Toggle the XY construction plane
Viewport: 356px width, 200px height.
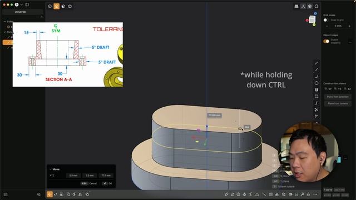pos(328,89)
